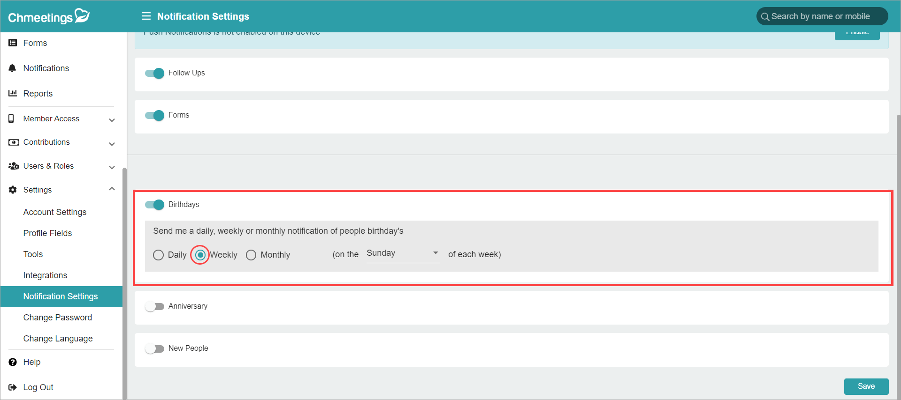The height and width of the screenshot is (400, 901).
Task: Toggle the hamburger menu icon
Action: click(146, 16)
